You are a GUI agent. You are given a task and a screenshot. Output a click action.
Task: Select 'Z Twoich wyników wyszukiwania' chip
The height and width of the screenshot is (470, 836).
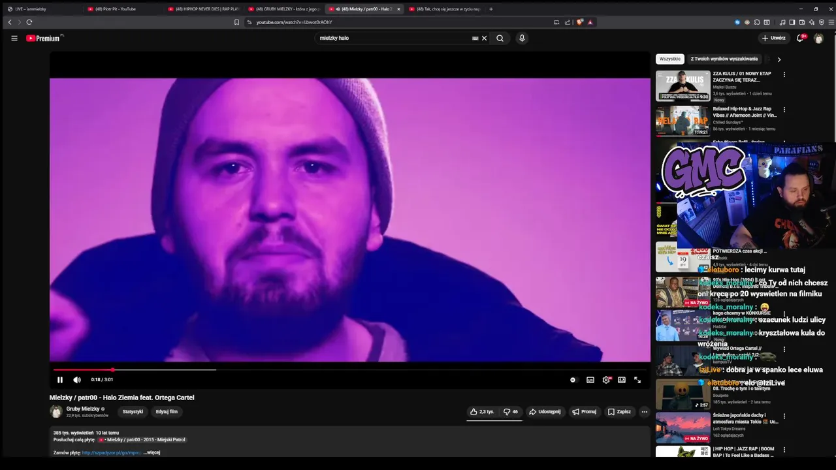724,59
